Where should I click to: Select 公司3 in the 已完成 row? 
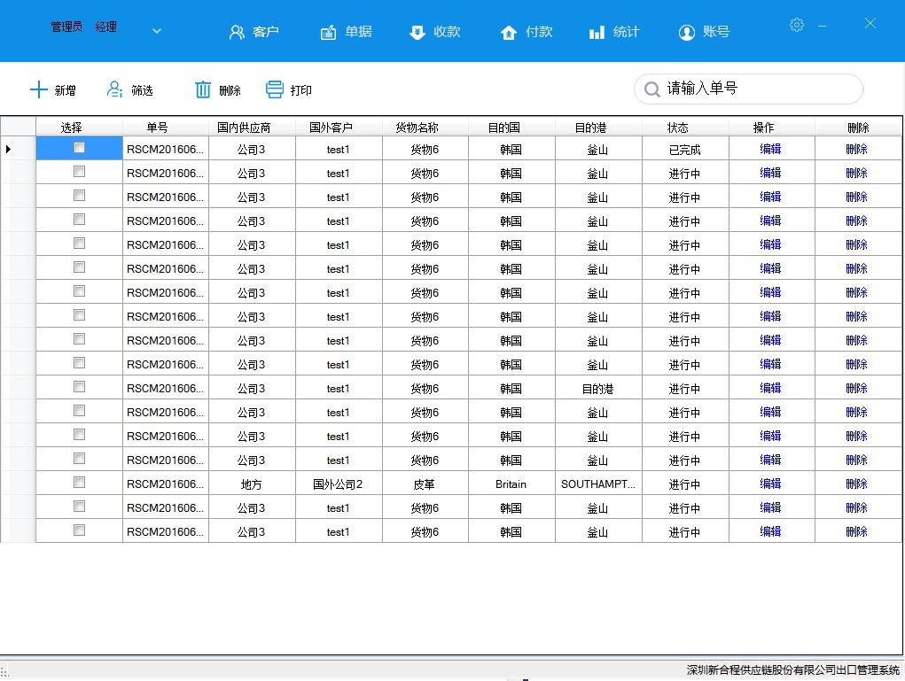253,149
